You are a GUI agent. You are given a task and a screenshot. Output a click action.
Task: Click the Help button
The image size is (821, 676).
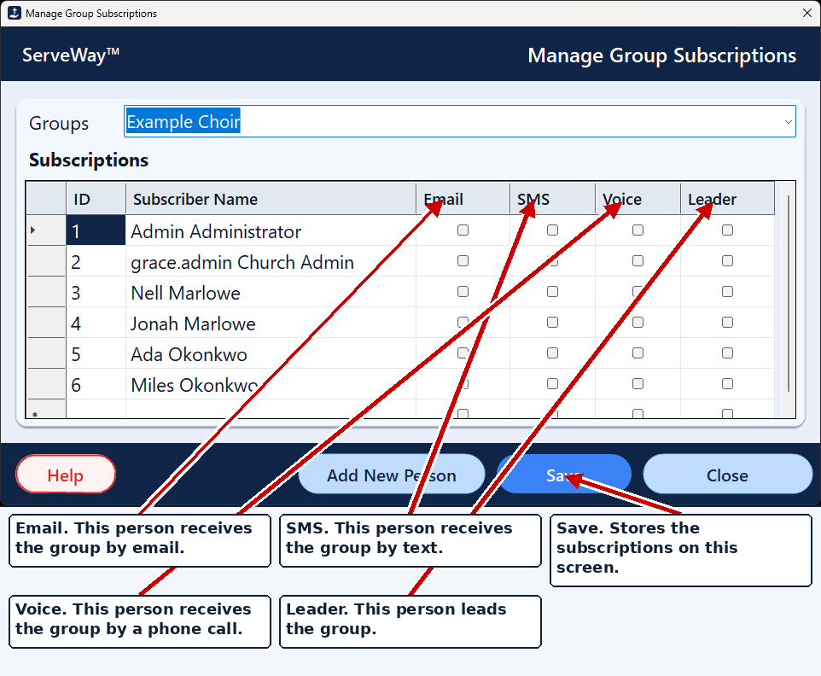(x=66, y=475)
